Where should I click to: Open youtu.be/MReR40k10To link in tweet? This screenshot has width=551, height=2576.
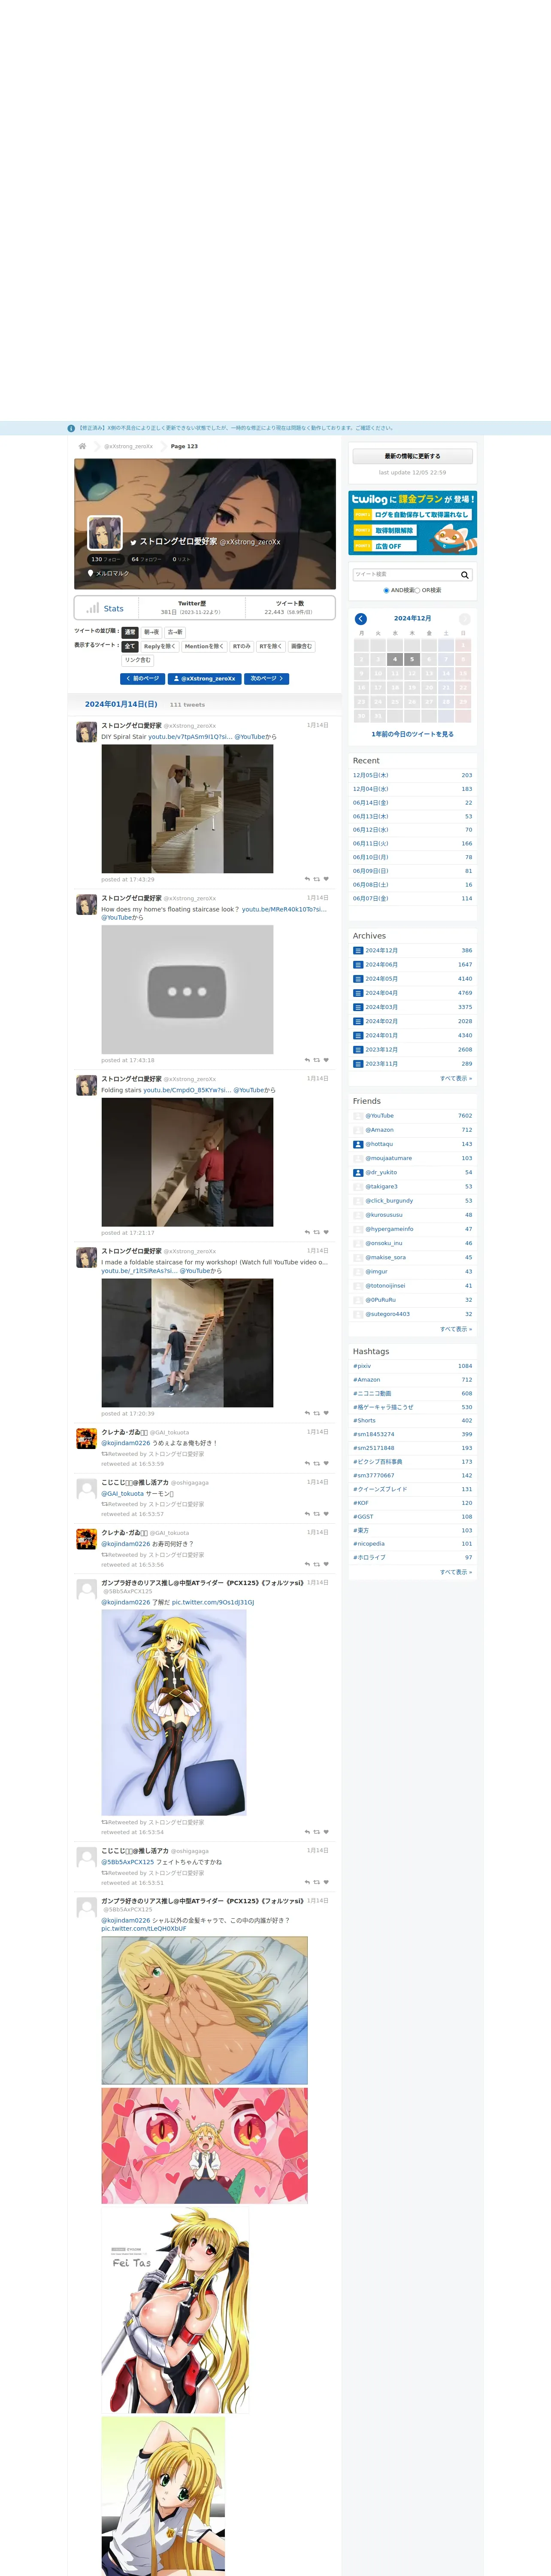(x=284, y=909)
